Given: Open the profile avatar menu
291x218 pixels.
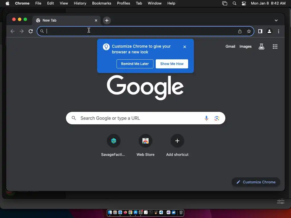Looking at the screenshot, I should click(269, 31).
